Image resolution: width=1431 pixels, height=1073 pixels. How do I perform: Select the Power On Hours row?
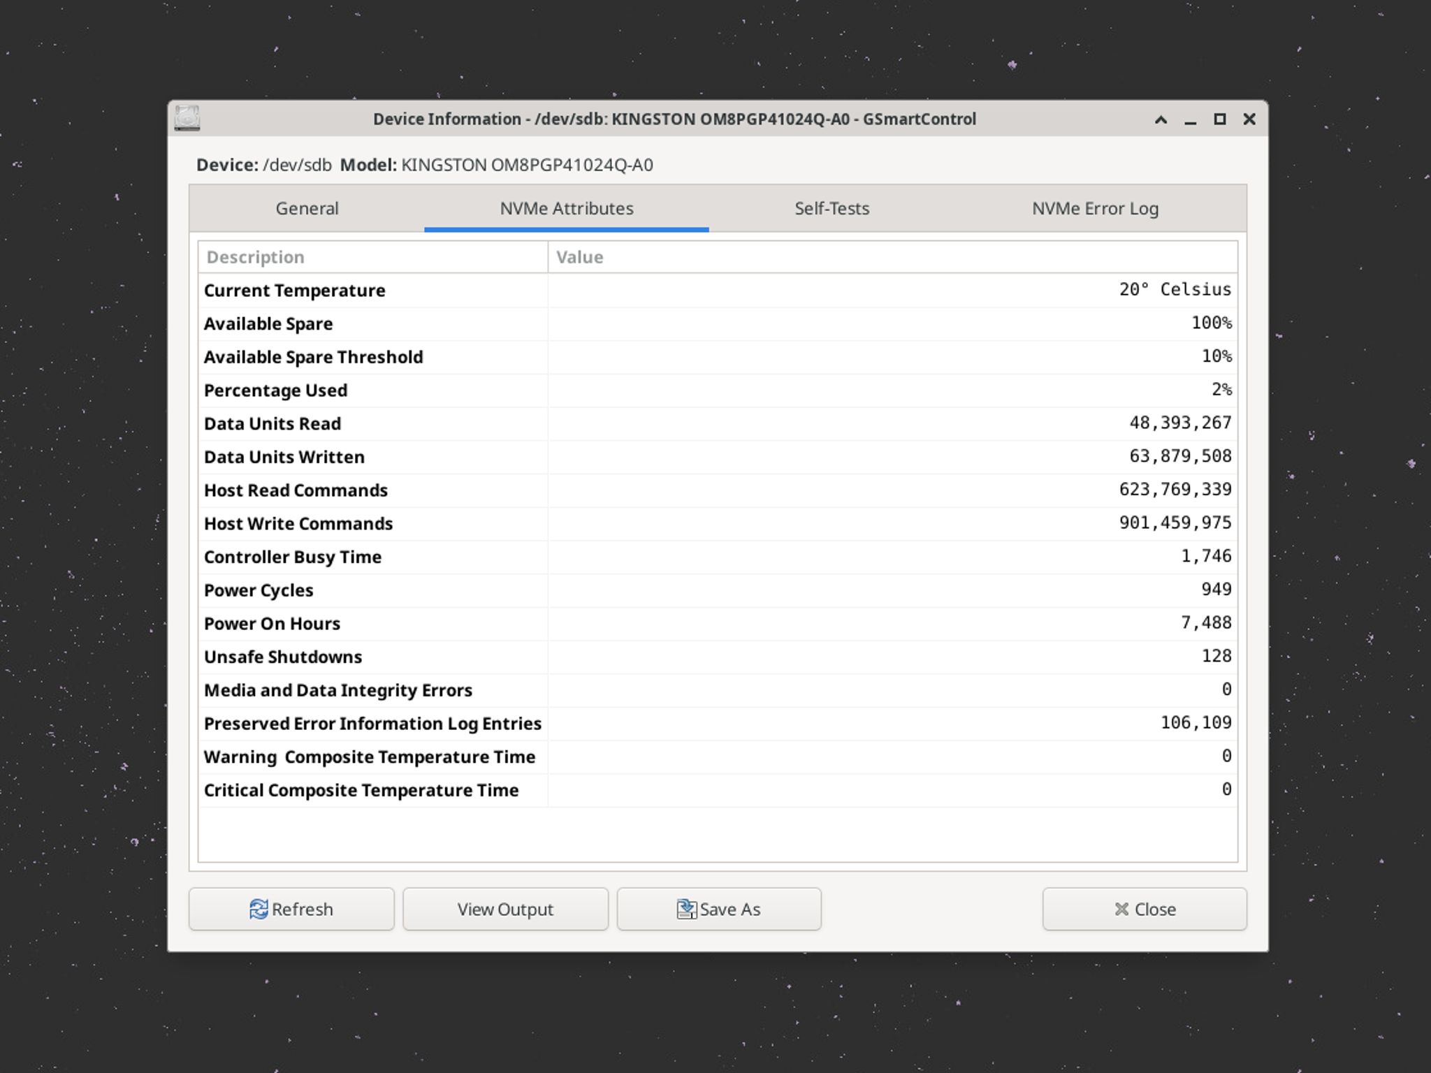[x=718, y=623]
